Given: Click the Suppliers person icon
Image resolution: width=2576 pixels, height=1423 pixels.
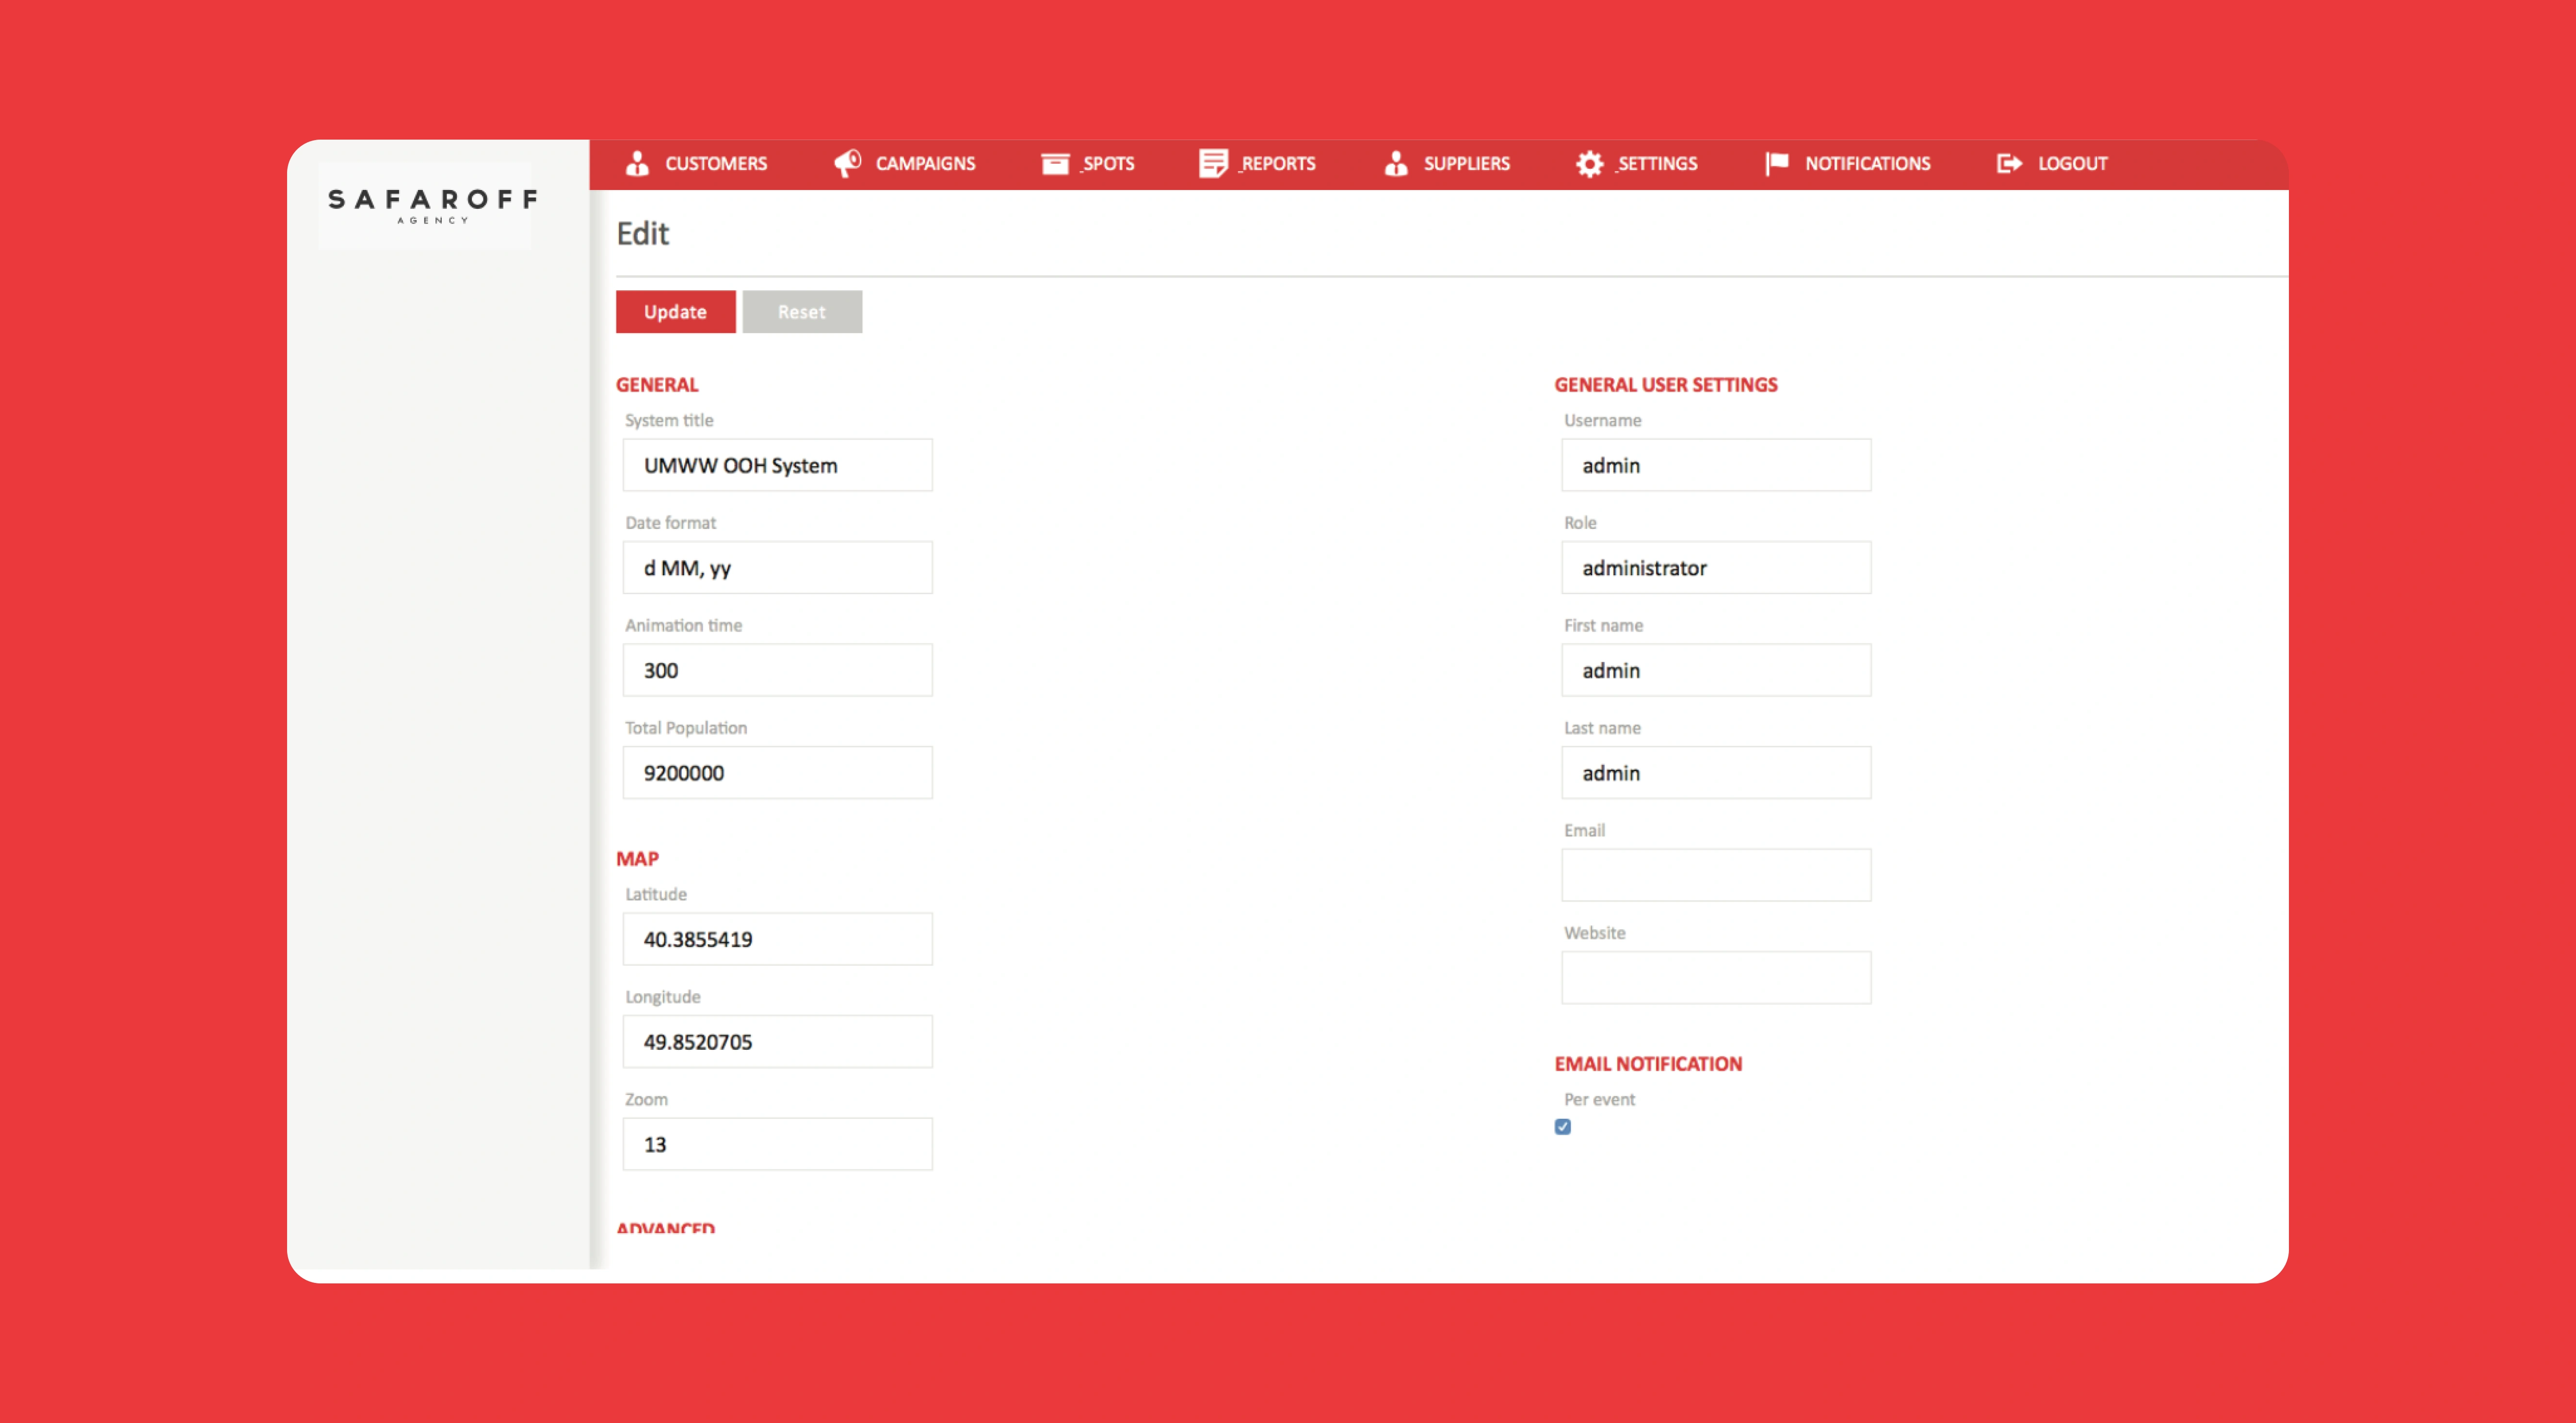Looking at the screenshot, I should coord(1396,163).
